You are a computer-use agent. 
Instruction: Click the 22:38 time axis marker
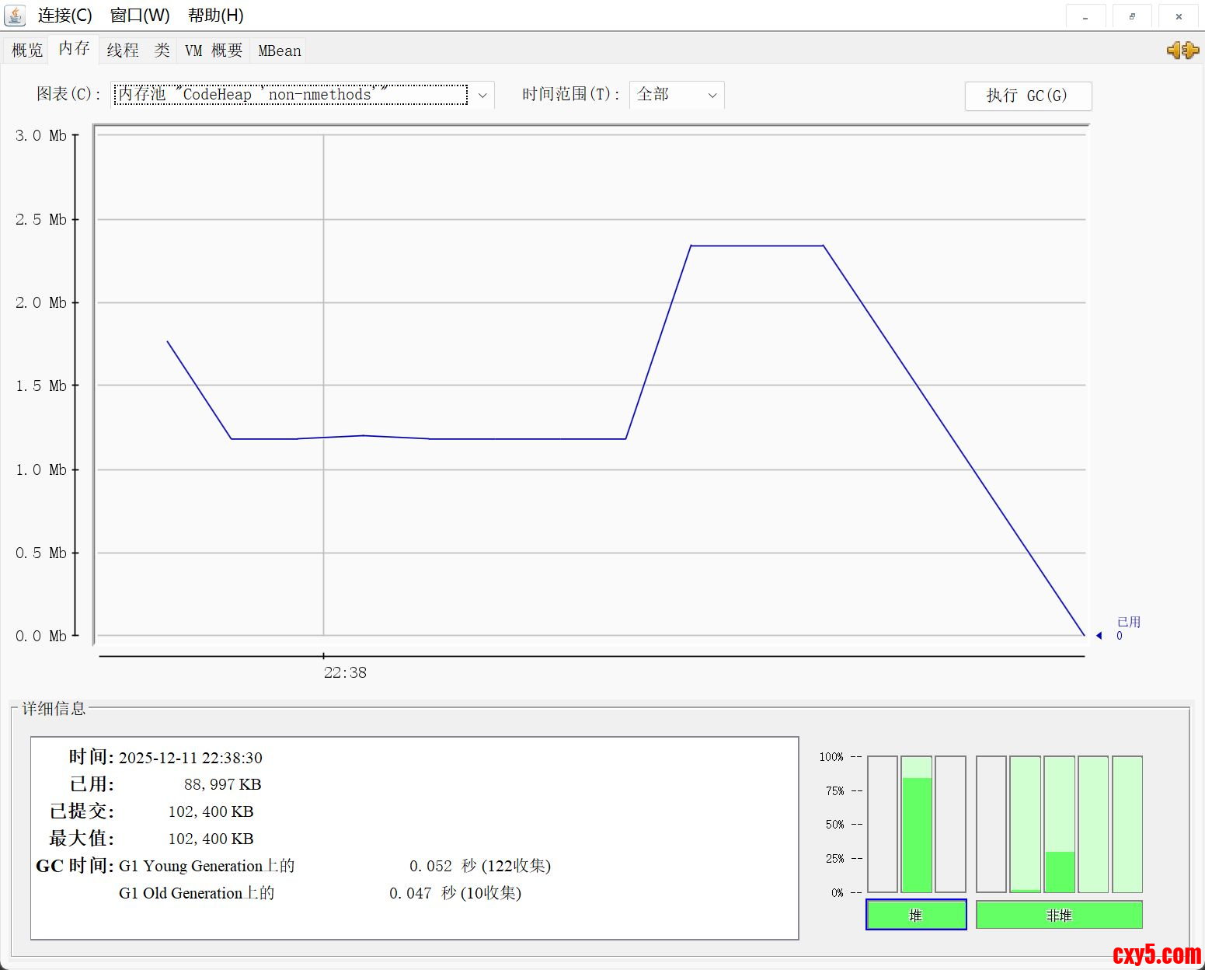click(x=344, y=672)
